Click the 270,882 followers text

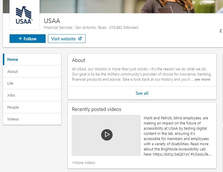point(124,27)
